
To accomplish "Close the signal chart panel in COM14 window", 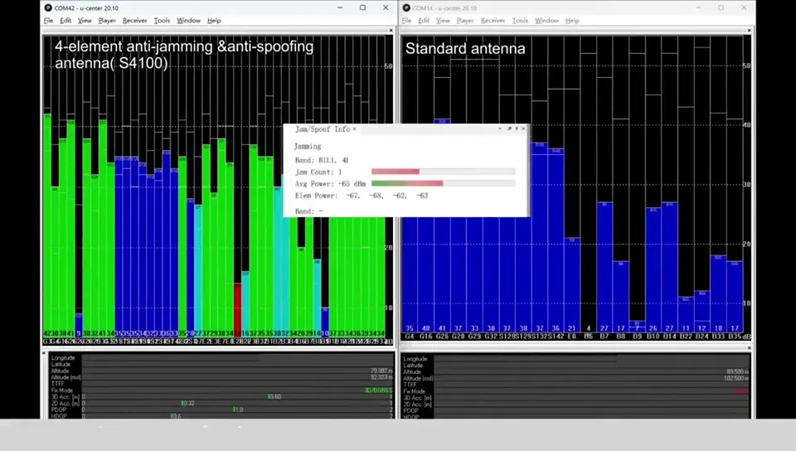I will click(749, 31).
